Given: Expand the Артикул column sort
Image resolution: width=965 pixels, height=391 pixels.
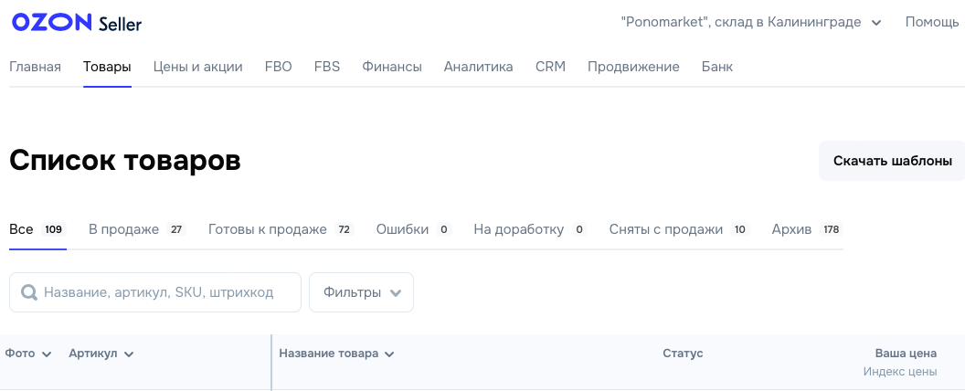Looking at the screenshot, I should (129, 354).
